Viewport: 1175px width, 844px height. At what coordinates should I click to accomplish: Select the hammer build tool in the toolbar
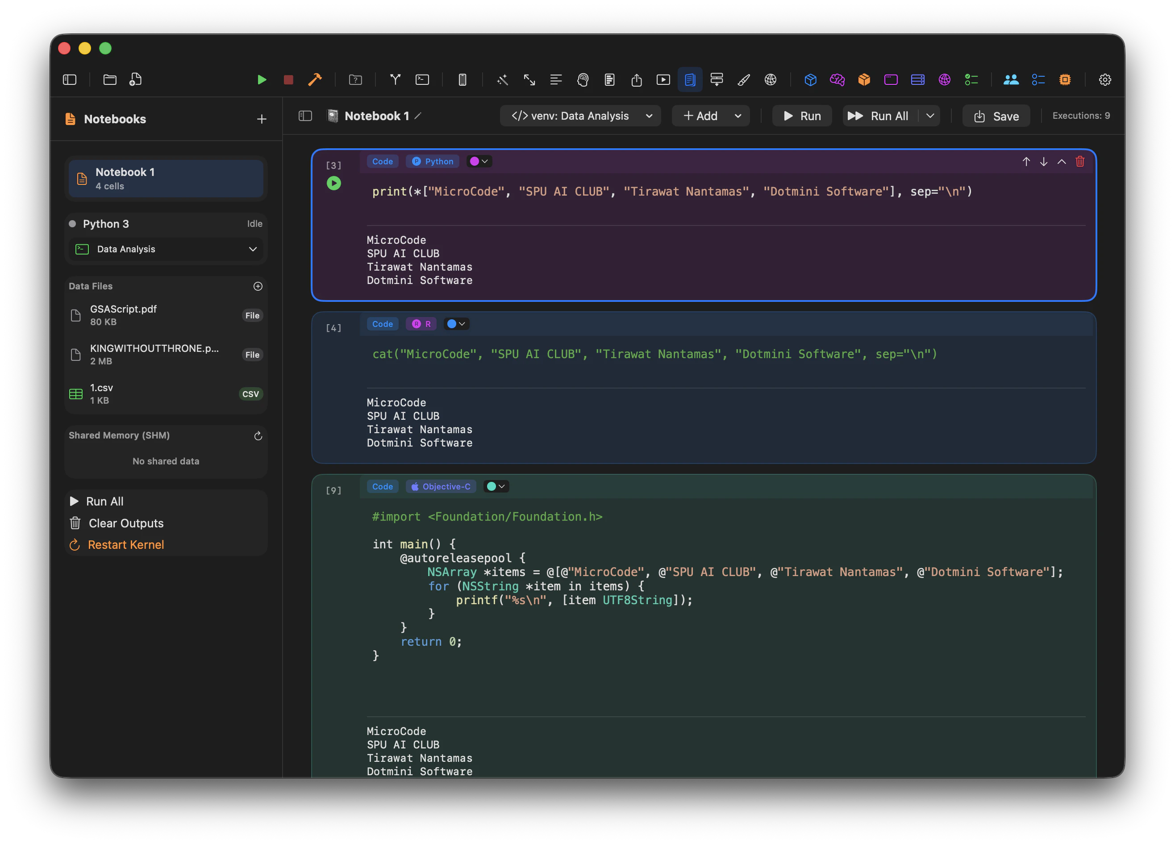click(x=315, y=80)
